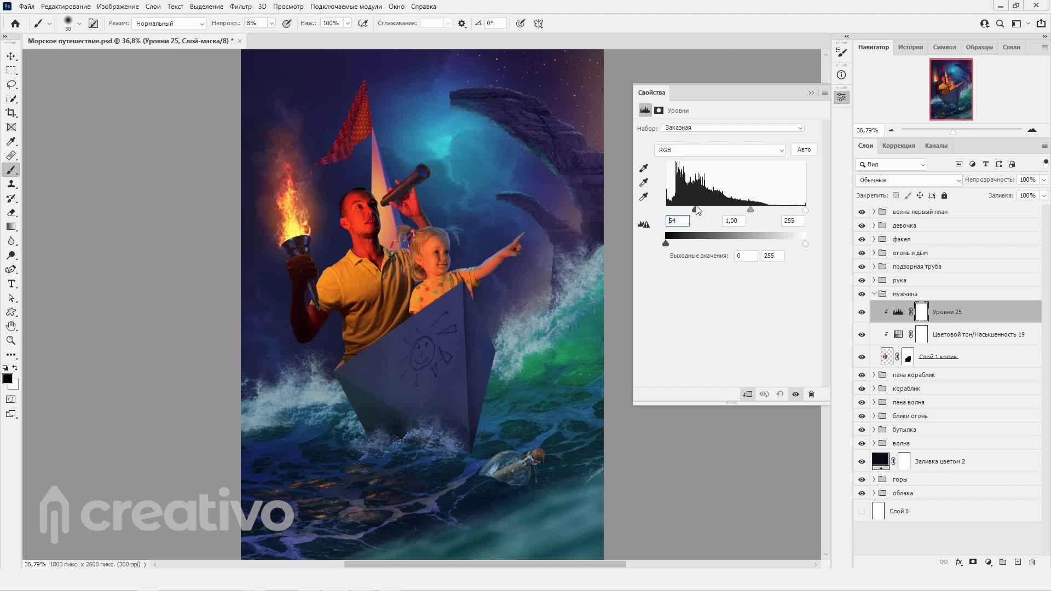Select the Lasso tool
The height and width of the screenshot is (591, 1051).
tap(11, 84)
